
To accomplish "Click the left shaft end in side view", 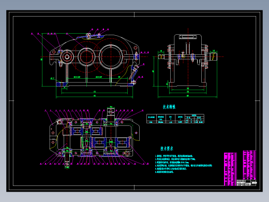I will 161,56.
